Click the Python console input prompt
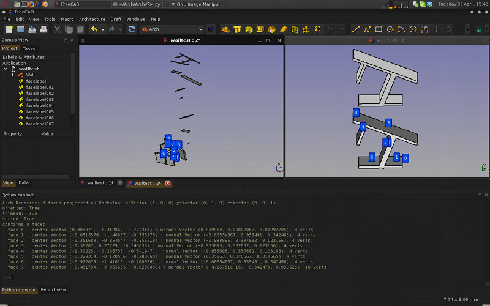The width and height of the screenshot is (490, 306). click(244, 278)
